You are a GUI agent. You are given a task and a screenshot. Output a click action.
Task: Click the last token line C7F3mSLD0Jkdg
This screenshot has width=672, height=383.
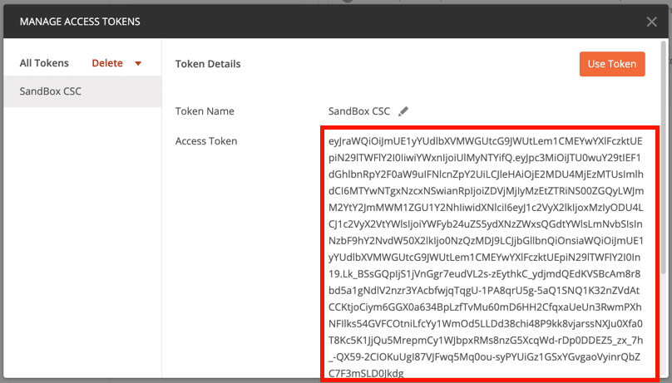pyautogui.click(x=366, y=374)
